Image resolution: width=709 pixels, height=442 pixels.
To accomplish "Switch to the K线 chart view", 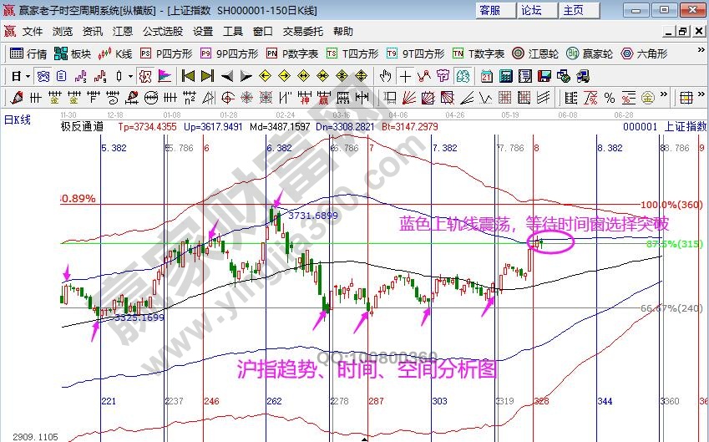I will tap(115, 53).
